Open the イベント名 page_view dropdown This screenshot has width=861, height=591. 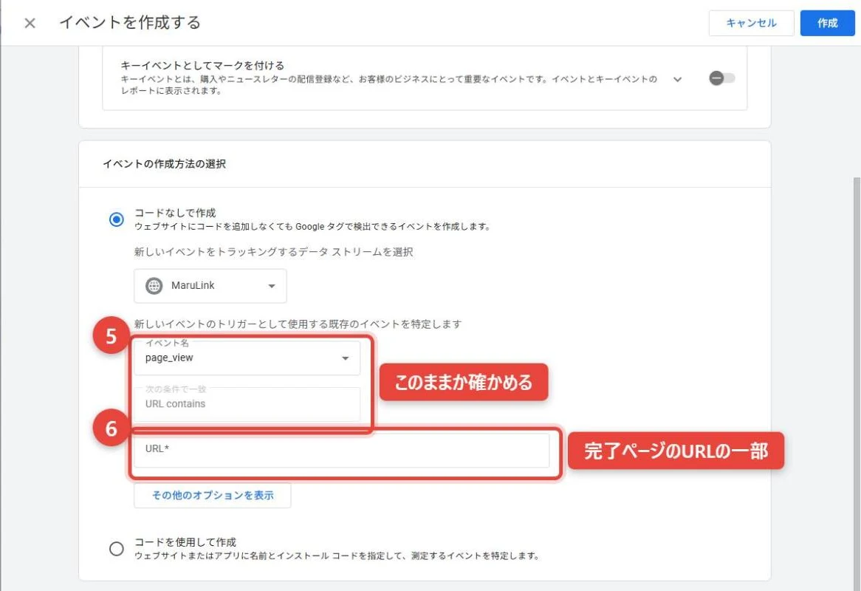click(247, 358)
